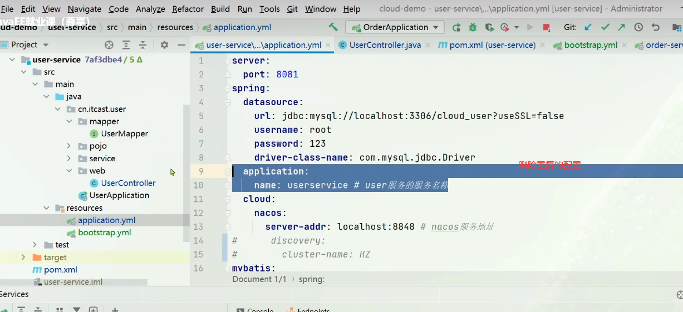
Task: Click the 'port: 8081' code line
Action: [271, 75]
